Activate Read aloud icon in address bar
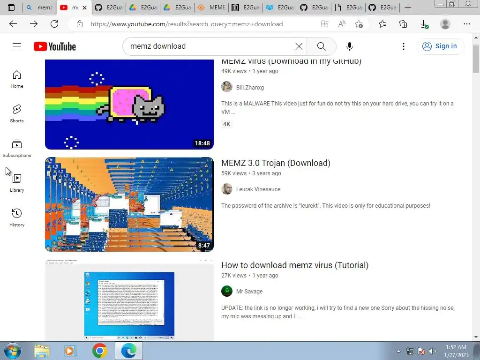 [x=342, y=24]
